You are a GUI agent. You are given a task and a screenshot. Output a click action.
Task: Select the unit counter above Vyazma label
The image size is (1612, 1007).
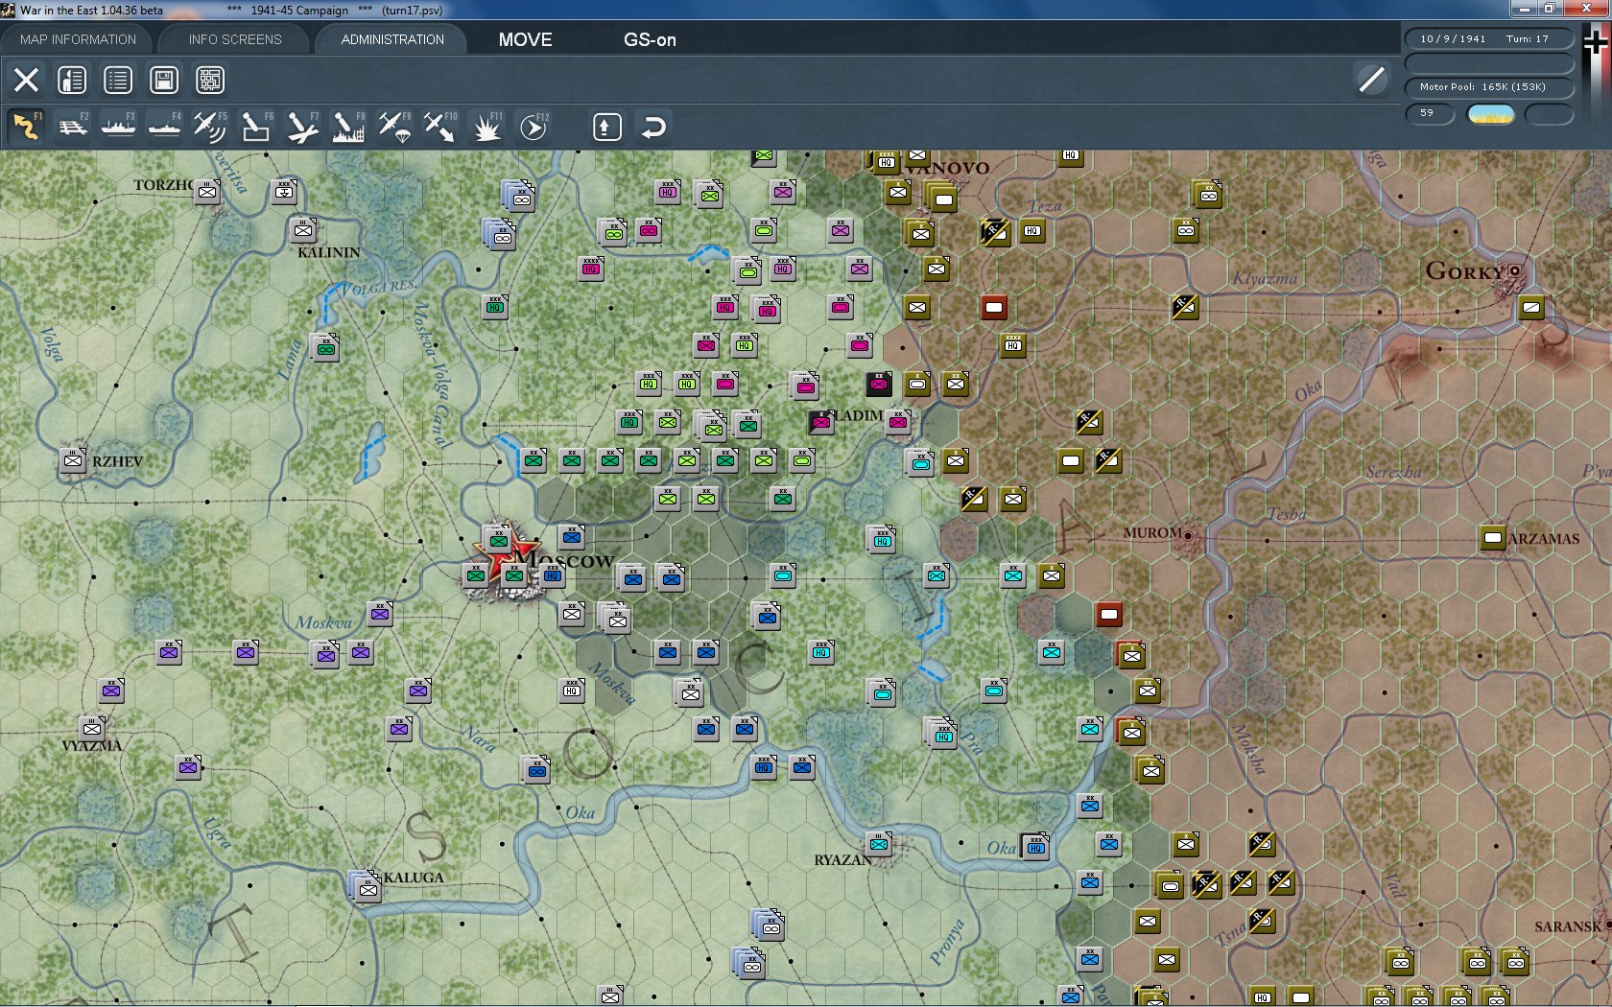[x=92, y=728]
